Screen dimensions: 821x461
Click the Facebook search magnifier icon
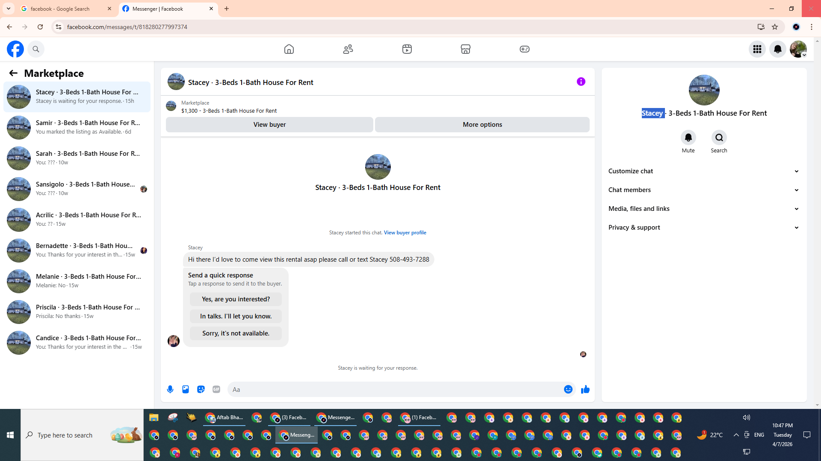point(36,49)
